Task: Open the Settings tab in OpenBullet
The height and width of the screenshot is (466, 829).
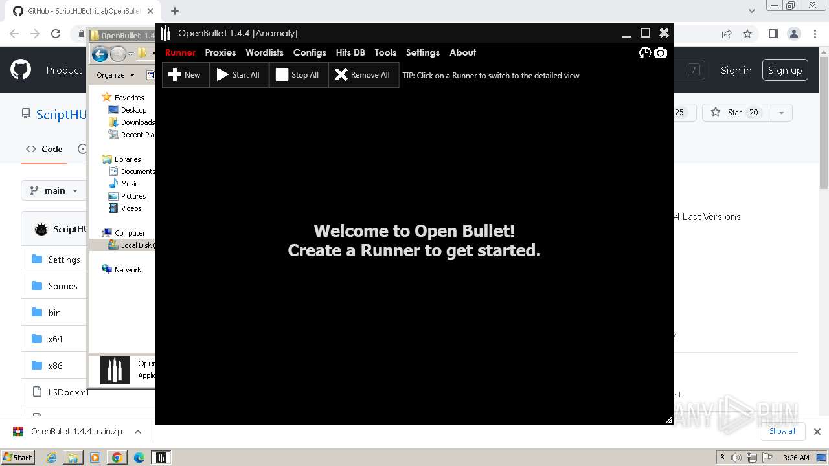Action: (x=423, y=52)
